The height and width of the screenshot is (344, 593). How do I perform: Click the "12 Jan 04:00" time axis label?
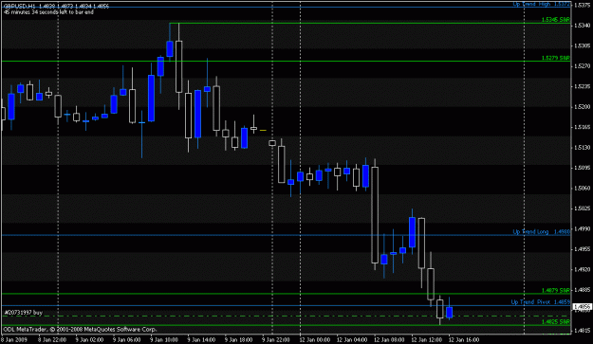coord(352,339)
